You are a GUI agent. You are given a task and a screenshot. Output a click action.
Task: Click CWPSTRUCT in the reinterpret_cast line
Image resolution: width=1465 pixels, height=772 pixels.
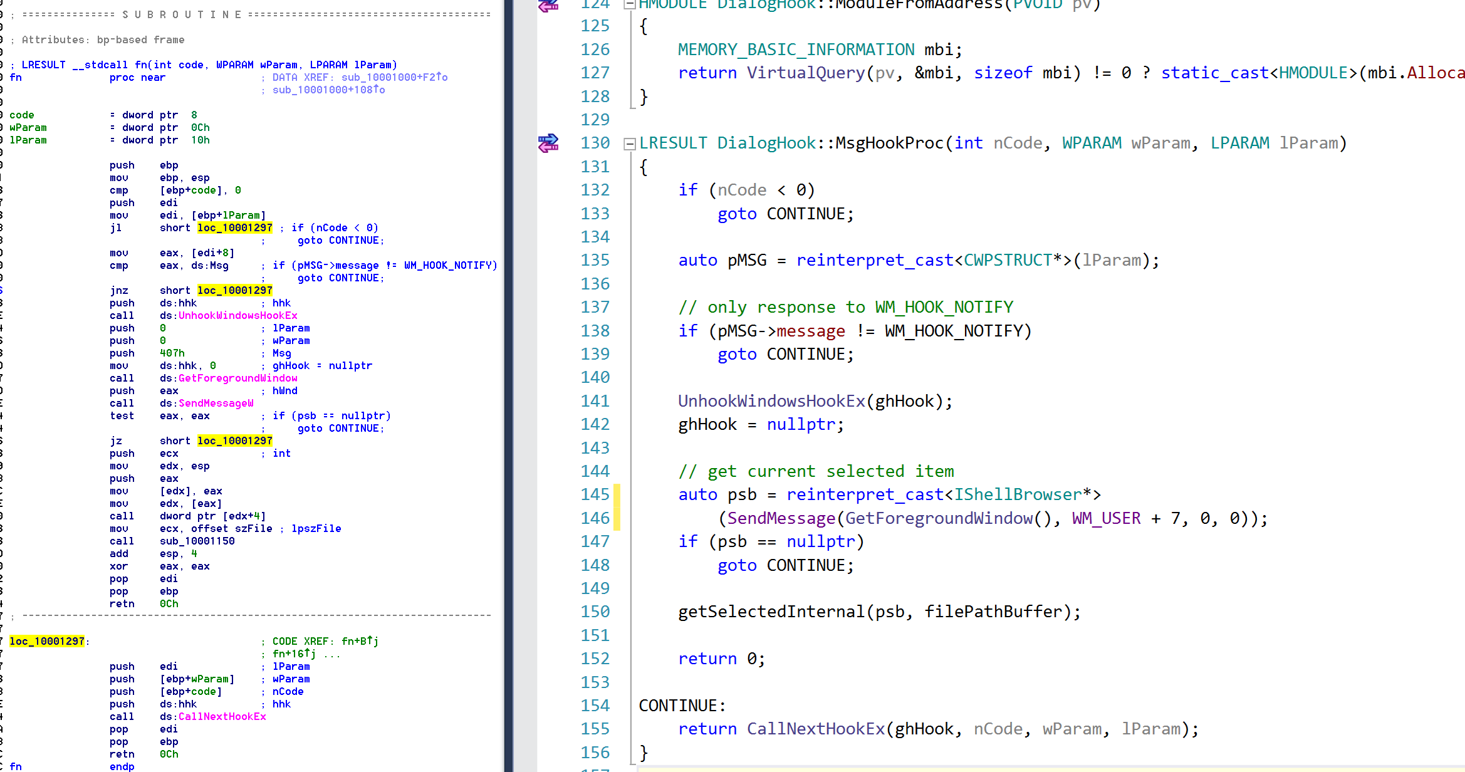click(1008, 260)
